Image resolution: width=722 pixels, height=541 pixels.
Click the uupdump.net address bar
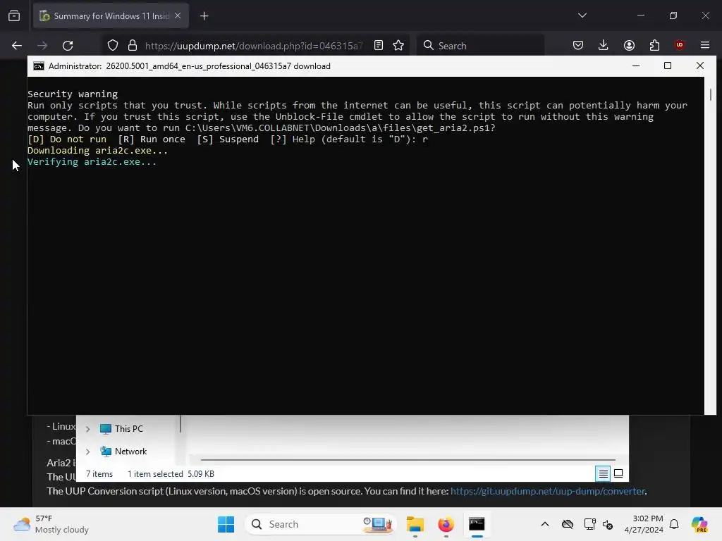tap(254, 46)
